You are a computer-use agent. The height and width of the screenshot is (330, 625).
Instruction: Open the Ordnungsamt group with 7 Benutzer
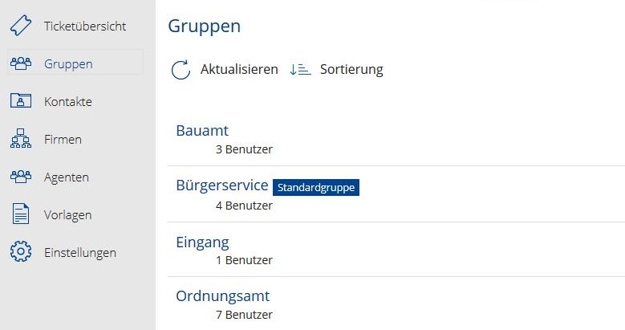tap(396, 304)
